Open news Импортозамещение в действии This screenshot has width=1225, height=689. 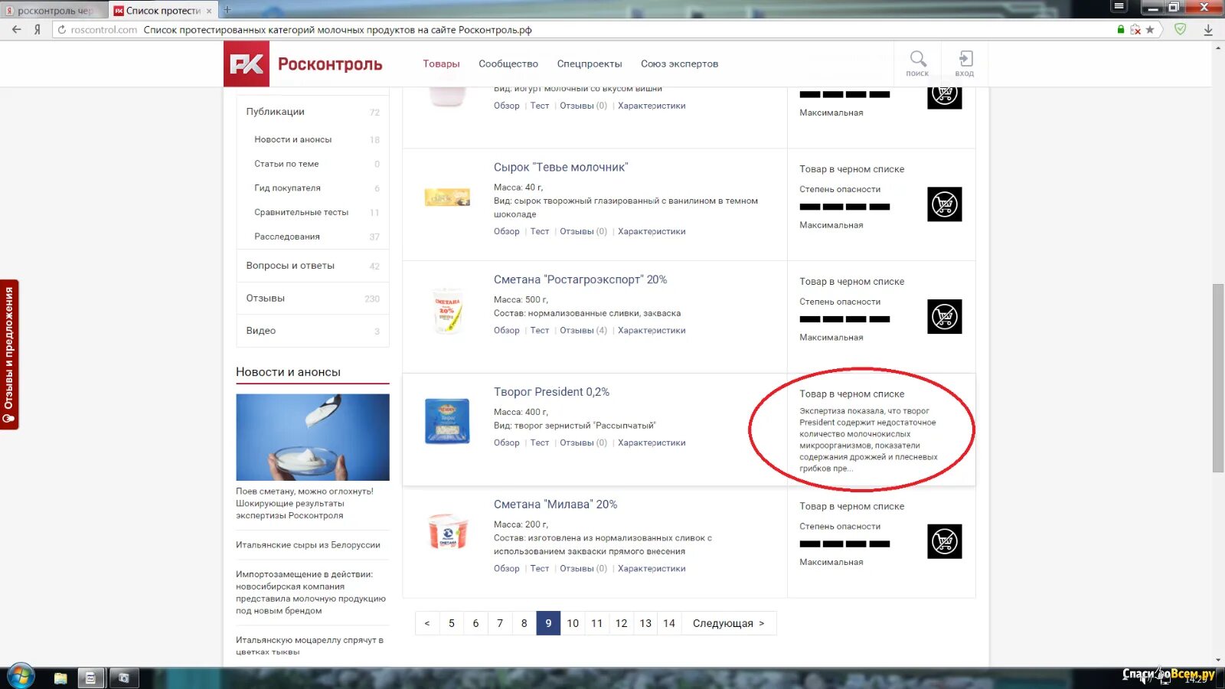[x=311, y=593]
